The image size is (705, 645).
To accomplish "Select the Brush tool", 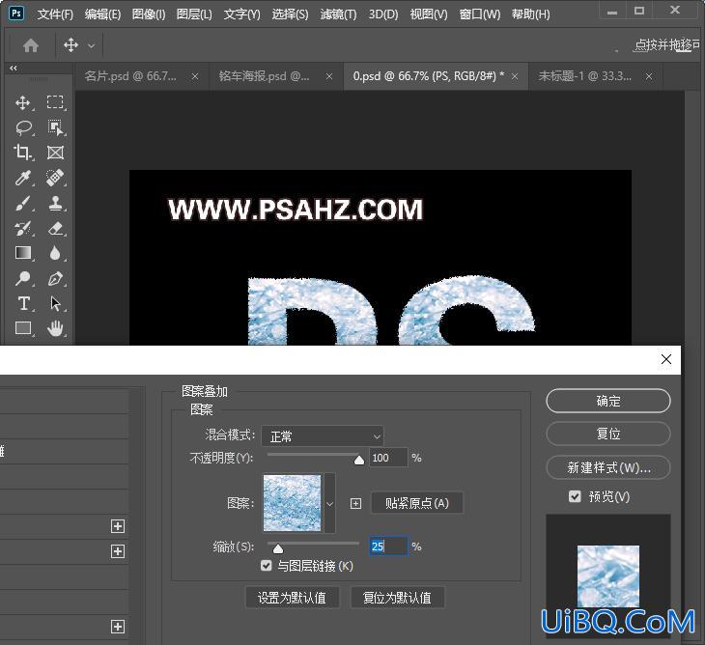I will click(x=23, y=203).
